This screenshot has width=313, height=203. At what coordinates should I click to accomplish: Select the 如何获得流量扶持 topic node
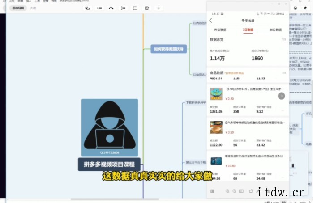click(x=169, y=49)
